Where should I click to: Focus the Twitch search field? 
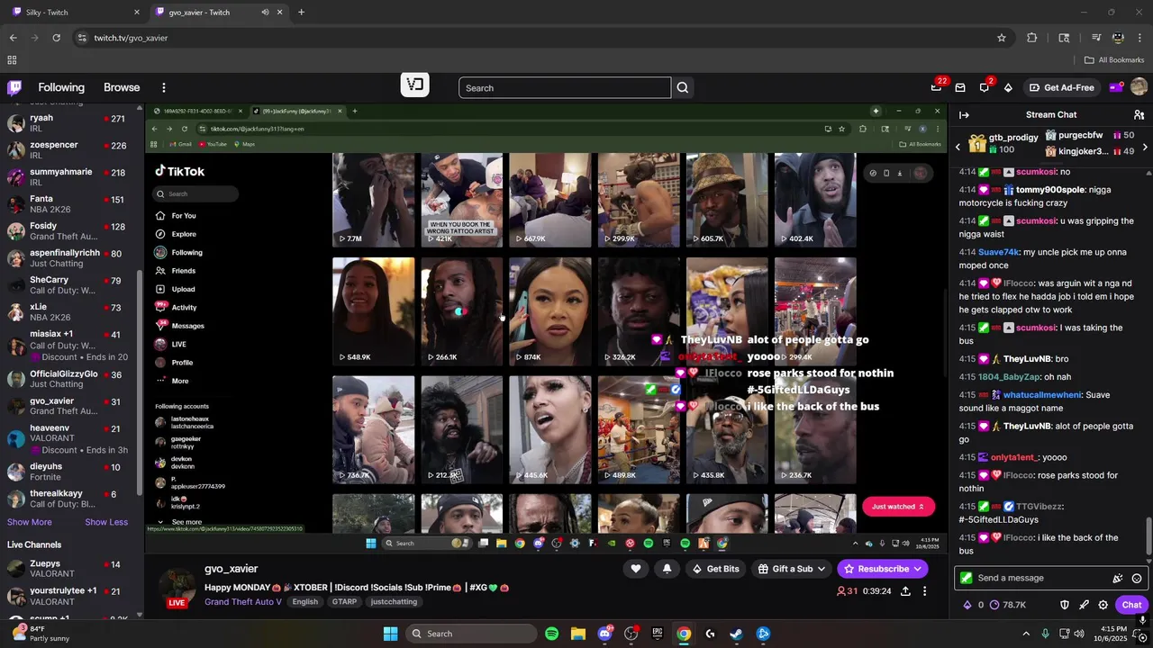565,87
